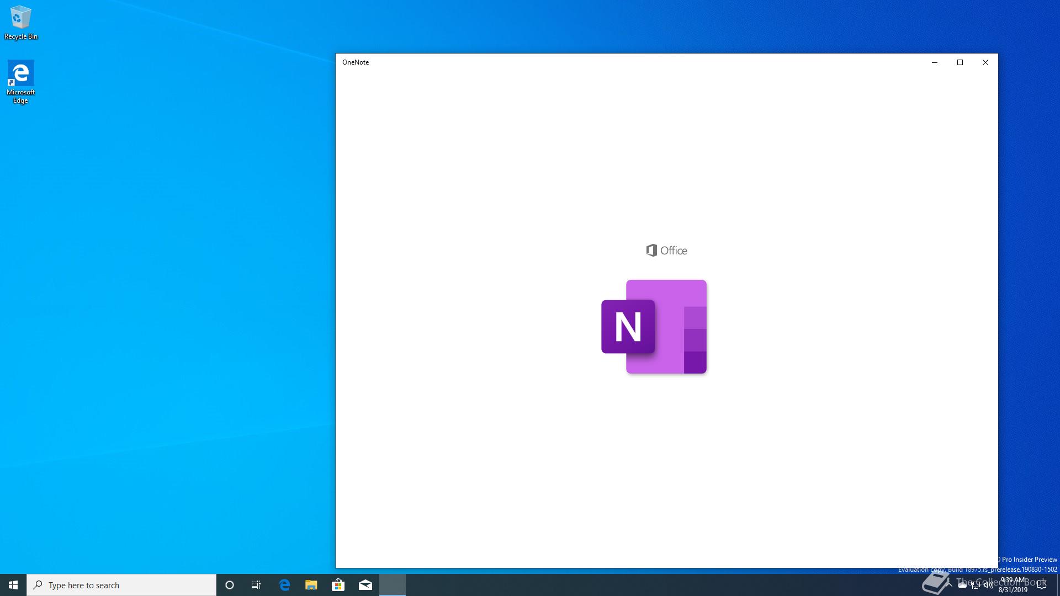Open the Action Center notifications icon
1060x596 pixels.
pos(1042,585)
